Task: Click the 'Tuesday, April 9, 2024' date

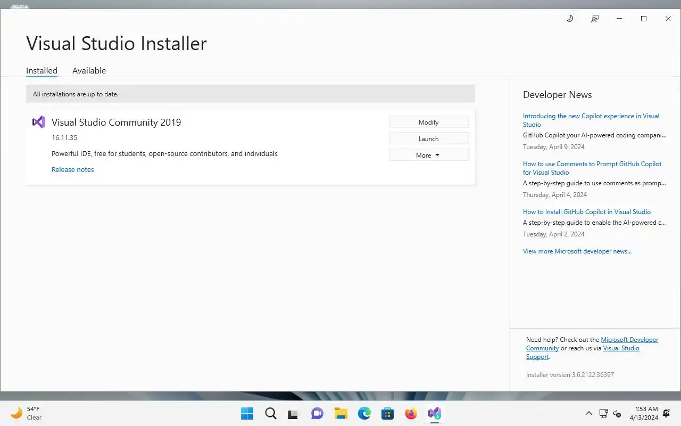Action: click(553, 146)
